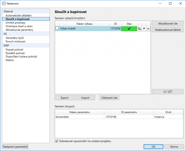Image resolution: width=186 pixels, height=151 pixels.
Task: Click the -1010106 parameter ID cell
Action: tap(129, 117)
